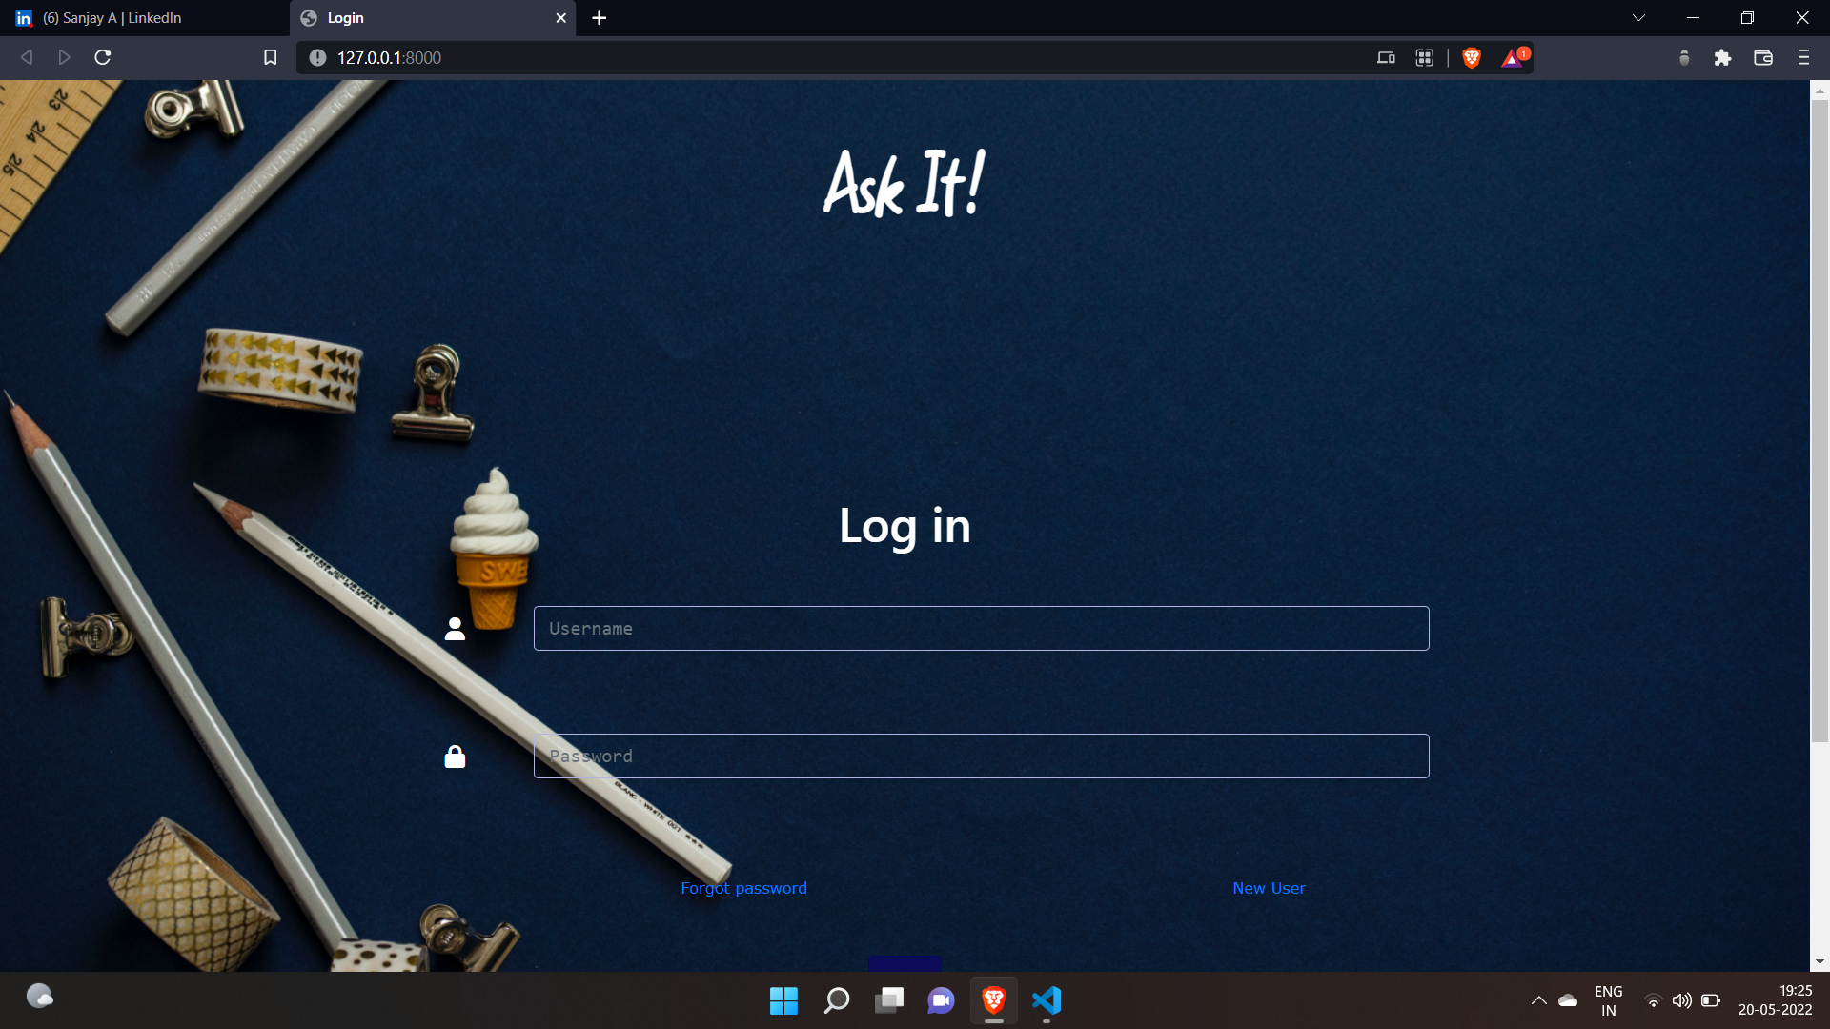The image size is (1830, 1029).
Task: Expand the tab search chevron
Action: 1638,18
